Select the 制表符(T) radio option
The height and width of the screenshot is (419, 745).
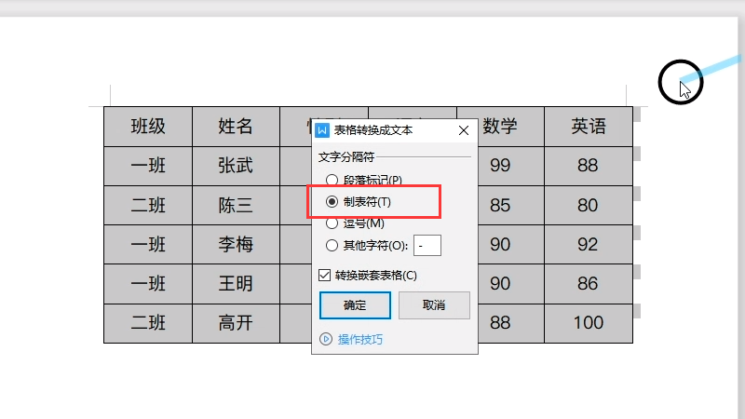pos(332,202)
